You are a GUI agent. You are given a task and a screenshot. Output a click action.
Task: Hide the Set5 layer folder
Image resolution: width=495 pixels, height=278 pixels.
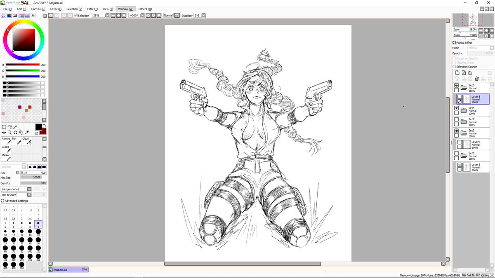click(456, 86)
